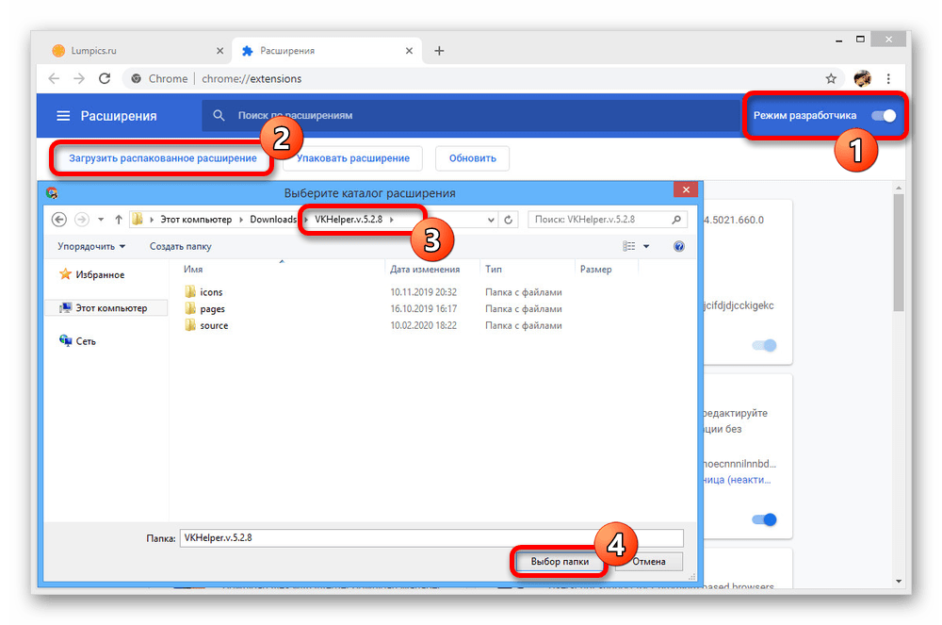Bookmark this page with the star icon

[x=831, y=79]
